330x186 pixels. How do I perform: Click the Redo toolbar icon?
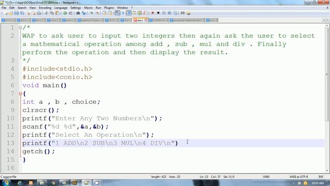pyautogui.click(x=71, y=13)
